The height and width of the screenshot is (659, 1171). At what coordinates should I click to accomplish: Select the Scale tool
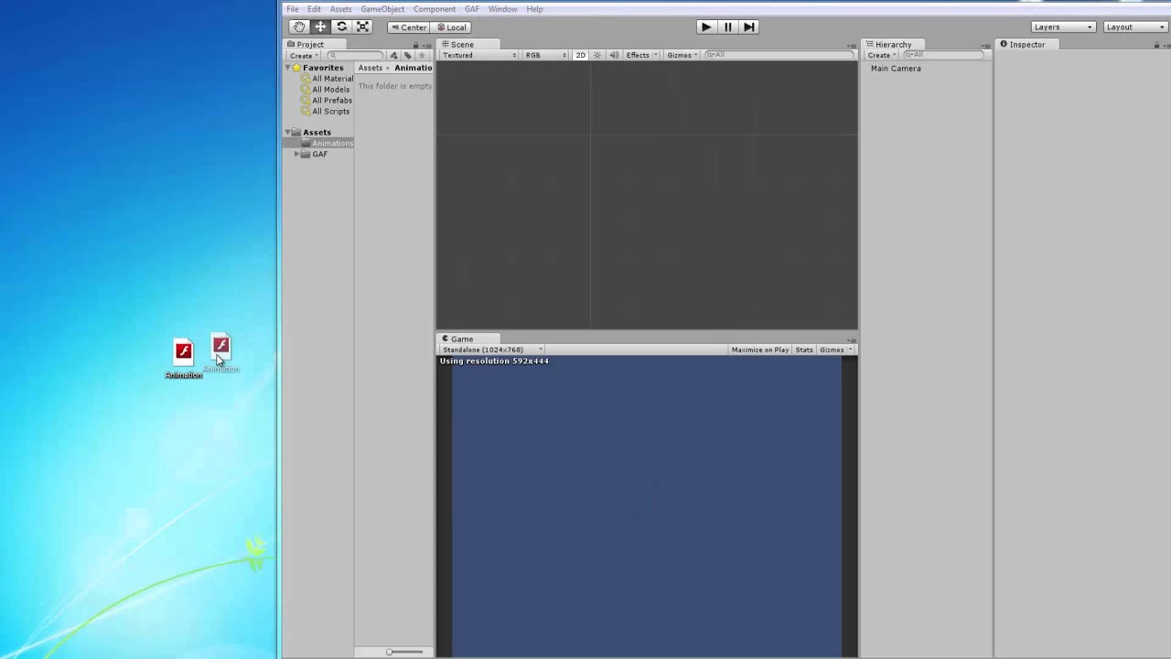[x=362, y=27]
